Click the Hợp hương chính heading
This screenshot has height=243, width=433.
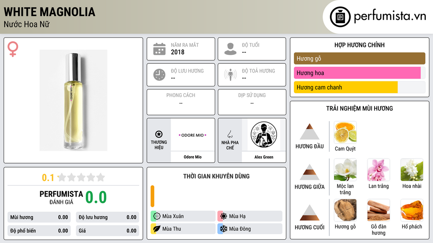click(x=359, y=45)
